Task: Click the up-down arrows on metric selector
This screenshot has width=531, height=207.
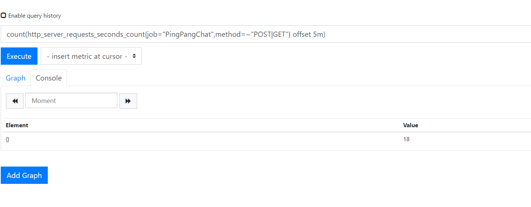Action: point(134,56)
